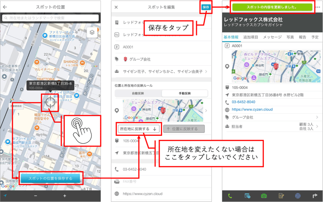Tap the location pin icon beside the edit map

tap(116, 111)
